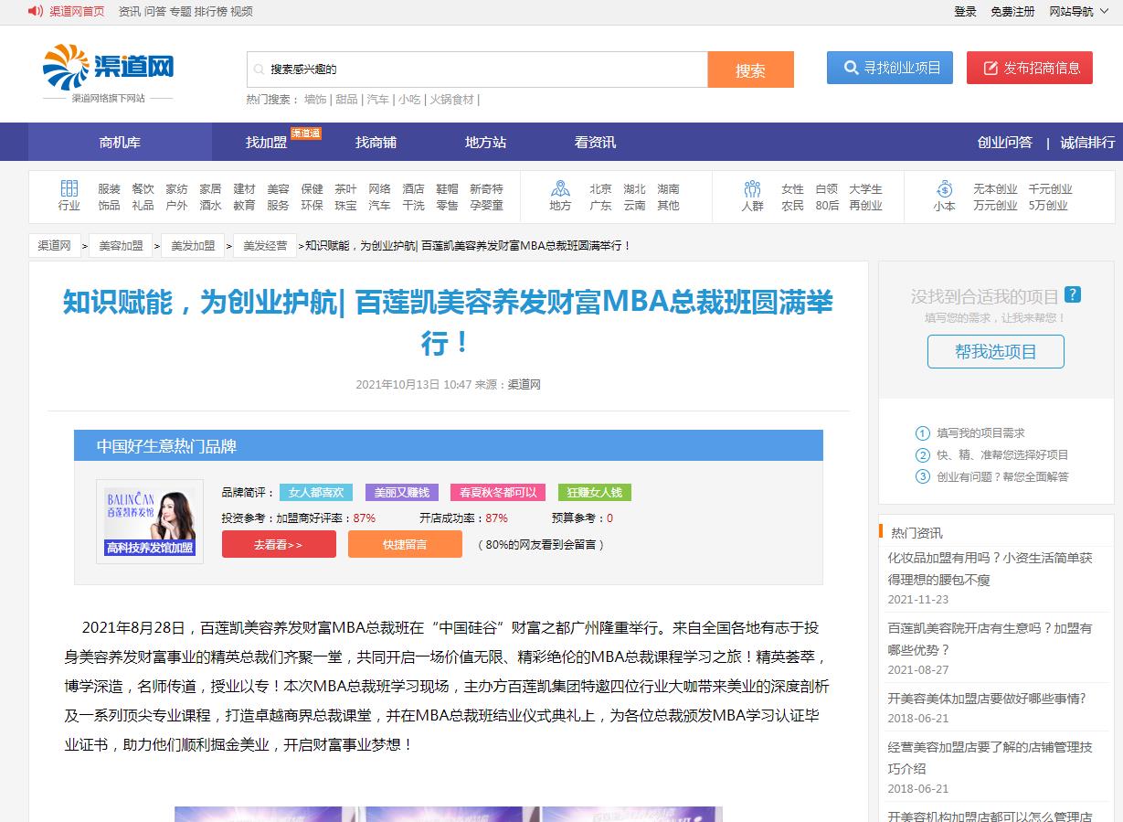The height and width of the screenshot is (822, 1123).
Task: Open 诚信排行 in navigation bar
Action: pyautogui.click(x=1087, y=142)
